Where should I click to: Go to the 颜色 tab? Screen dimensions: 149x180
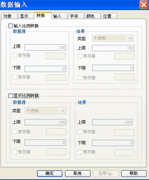pos(93,16)
